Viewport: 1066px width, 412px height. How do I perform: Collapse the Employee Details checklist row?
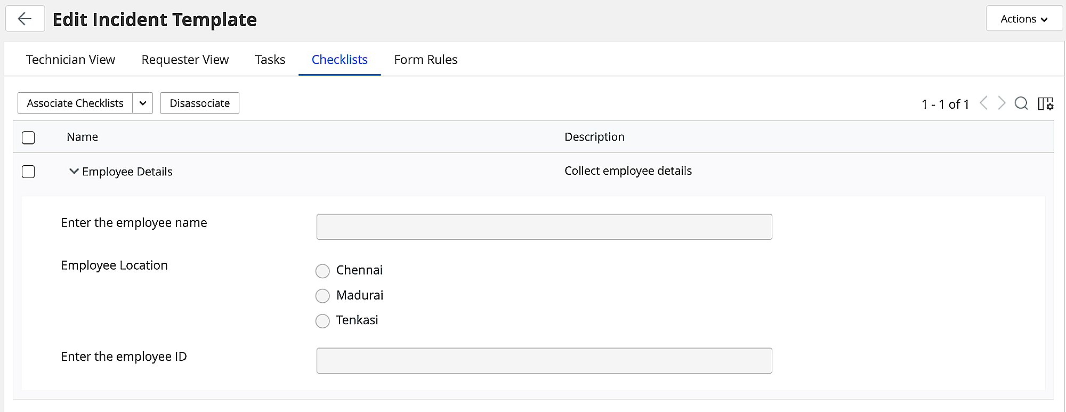[x=74, y=171]
